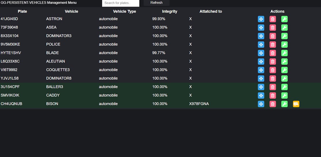Click the red trash icon for CADDY
This screenshot has height=157, width=321.
point(273,95)
